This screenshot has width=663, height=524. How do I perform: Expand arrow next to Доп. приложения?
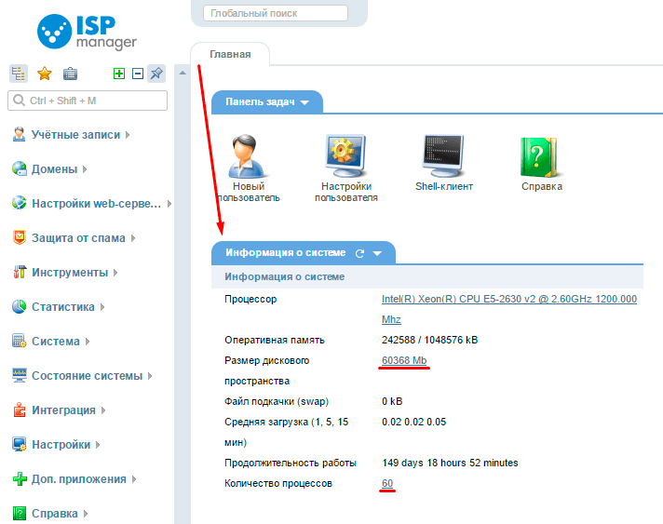[x=134, y=479]
